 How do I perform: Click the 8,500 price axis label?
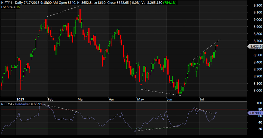258,55
